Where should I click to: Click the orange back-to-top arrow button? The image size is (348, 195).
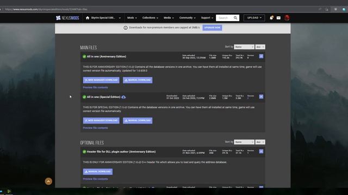(48, 181)
